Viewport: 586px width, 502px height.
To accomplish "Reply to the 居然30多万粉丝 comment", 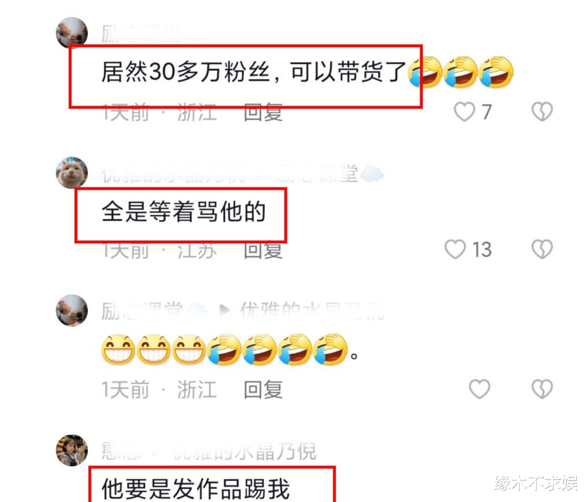I will pyautogui.click(x=263, y=112).
